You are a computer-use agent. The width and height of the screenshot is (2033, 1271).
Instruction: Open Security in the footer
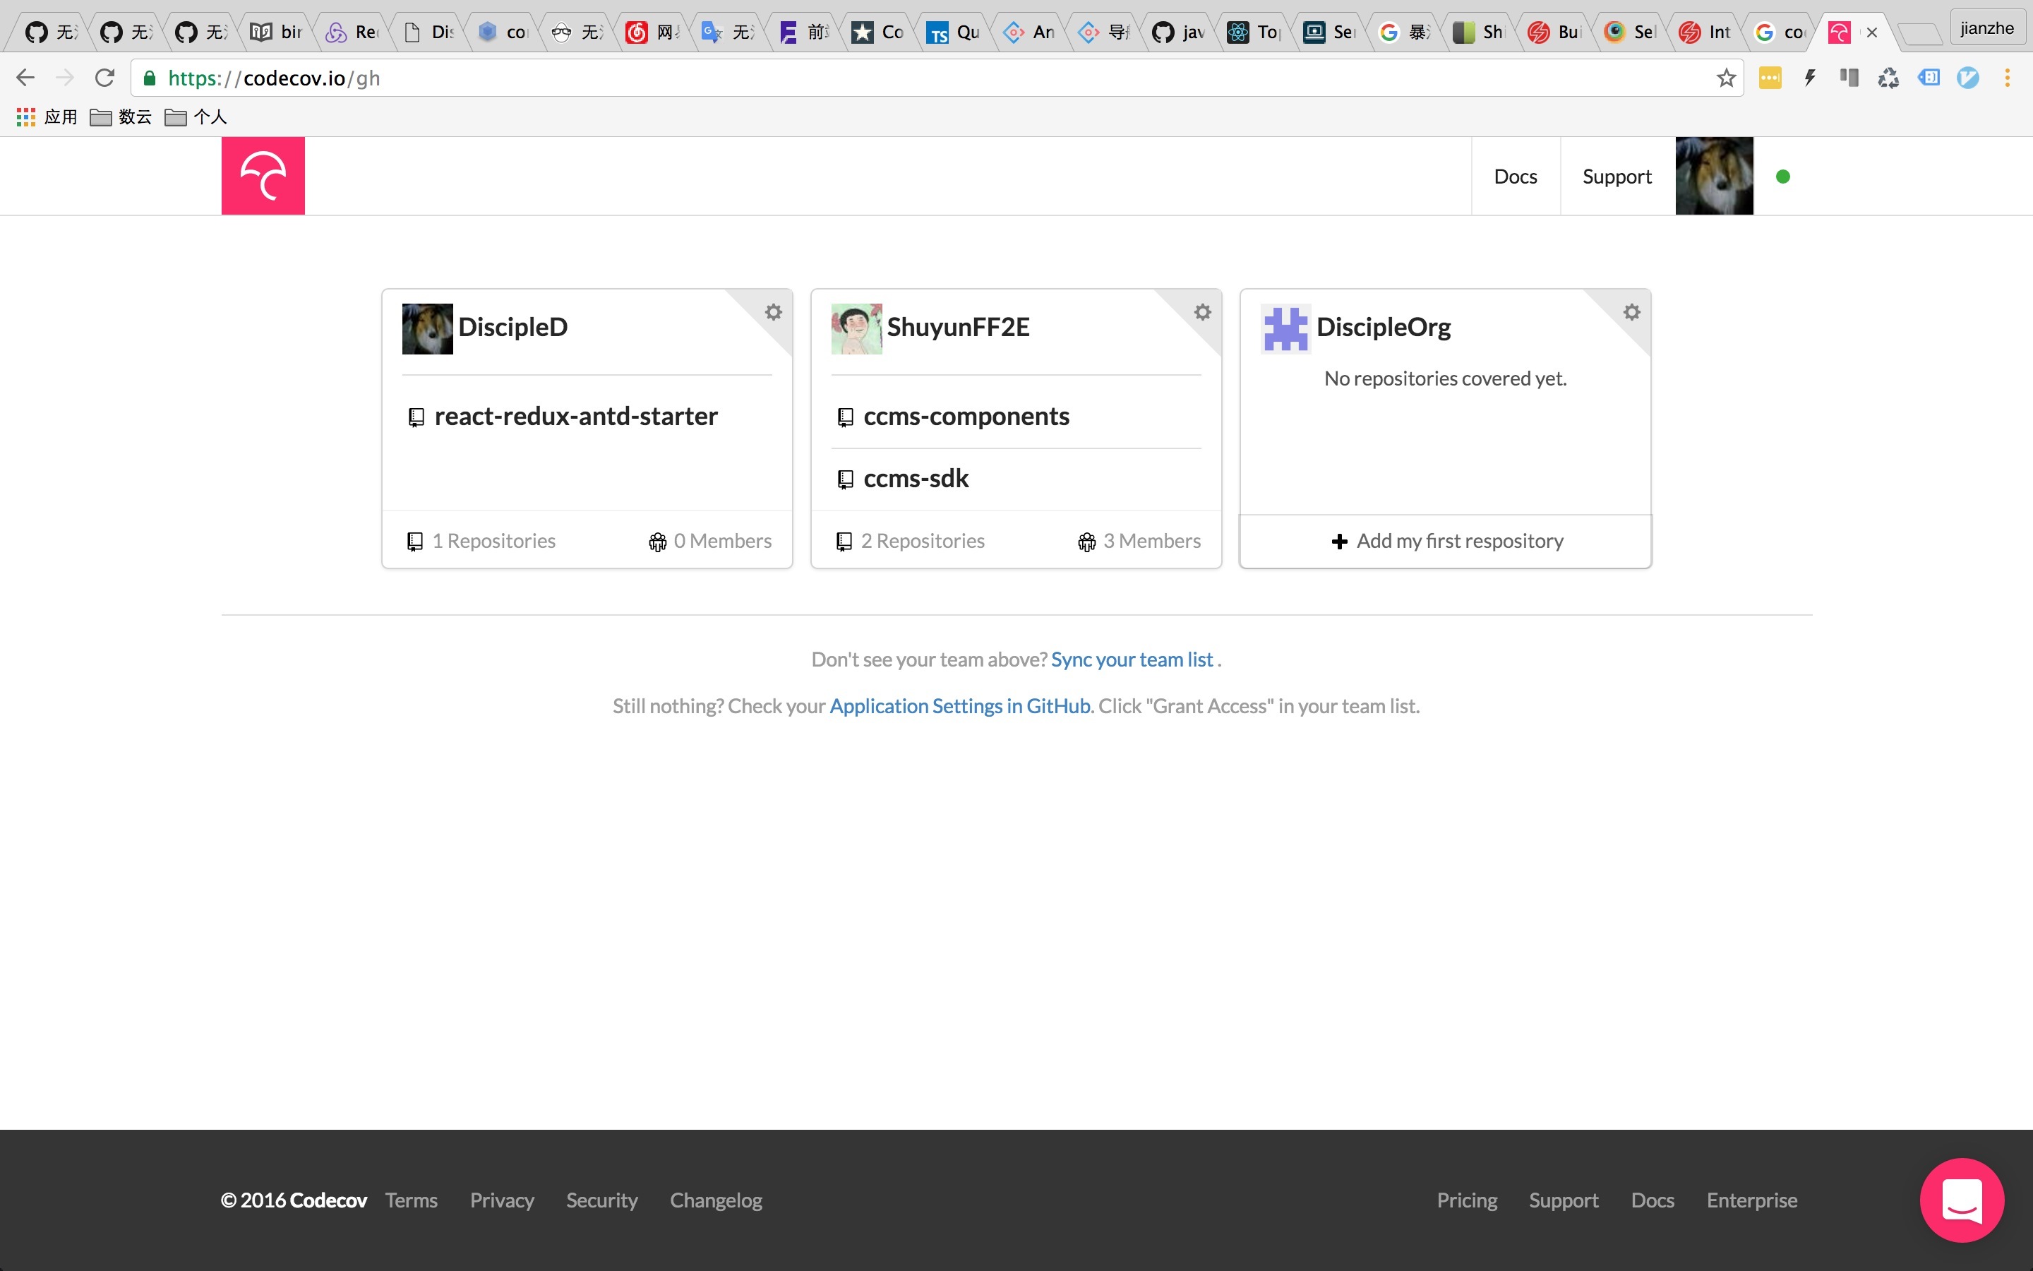tap(601, 1200)
